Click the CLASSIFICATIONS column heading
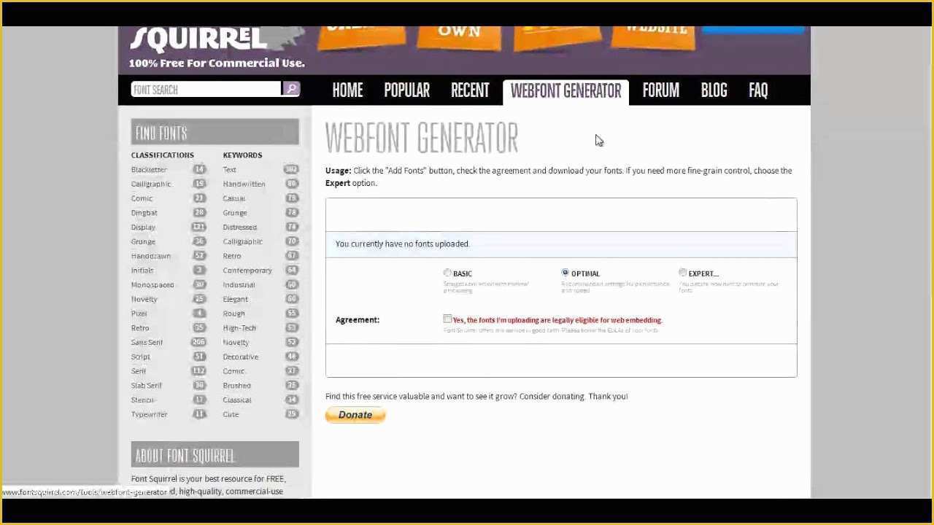 pyautogui.click(x=162, y=155)
